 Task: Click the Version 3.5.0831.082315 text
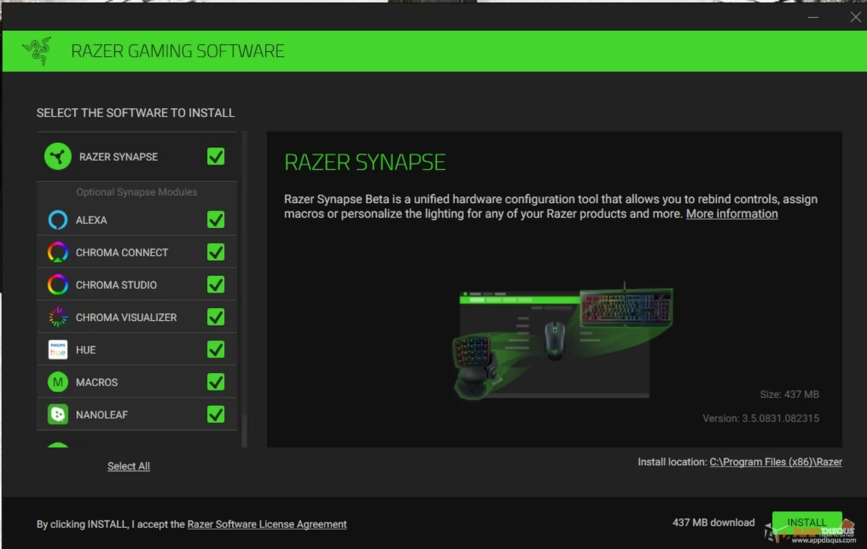pos(761,418)
